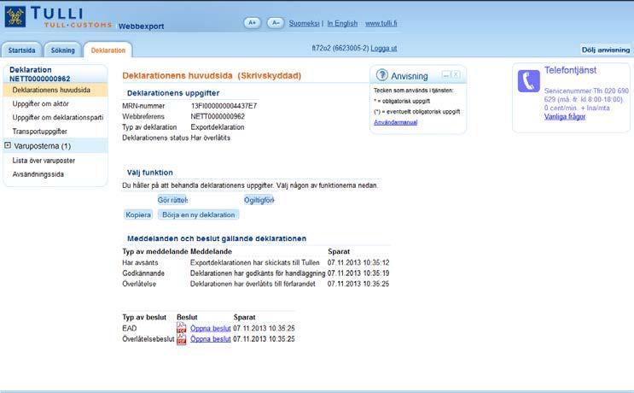
Task: Click the Gör rättelse button
Action: (172, 200)
